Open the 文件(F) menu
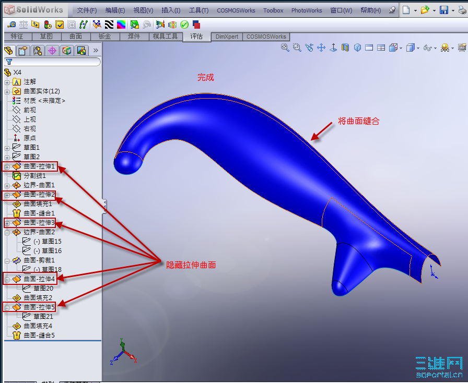Viewport: 468px width, 383px height. (87, 10)
